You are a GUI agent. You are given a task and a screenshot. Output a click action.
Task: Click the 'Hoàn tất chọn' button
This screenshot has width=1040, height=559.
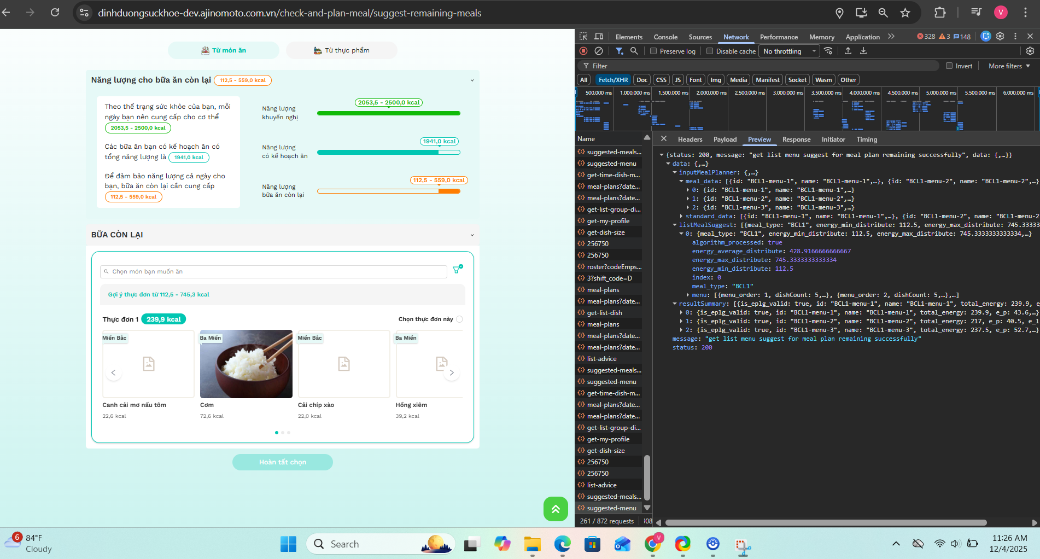point(283,462)
